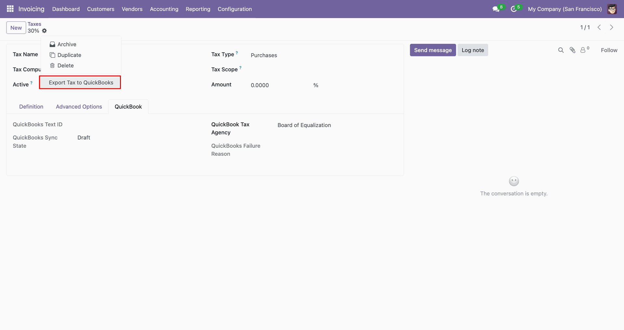The height and width of the screenshot is (330, 624).
Task: Go to the previous record arrow
Action: [599, 28]
